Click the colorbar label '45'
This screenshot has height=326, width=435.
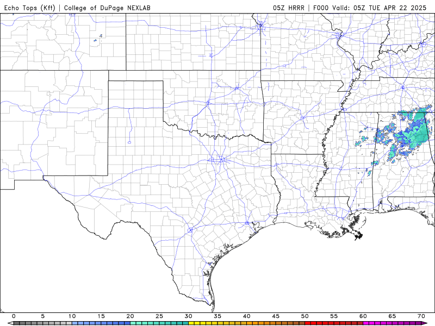[276, 316]
